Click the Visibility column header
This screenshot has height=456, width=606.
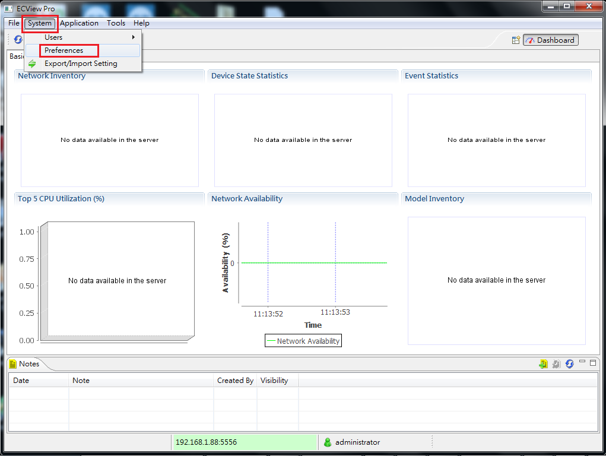(278, 381)
